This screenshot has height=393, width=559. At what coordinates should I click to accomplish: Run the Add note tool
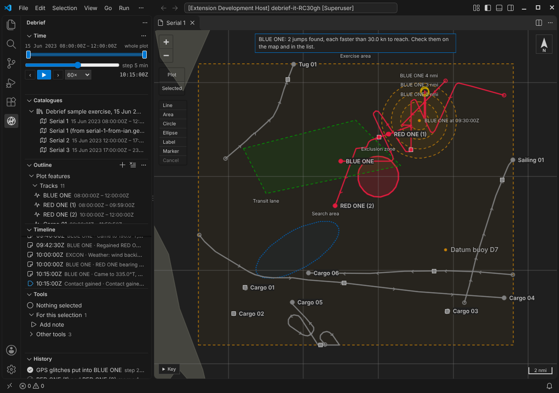(x=52, y=324)
